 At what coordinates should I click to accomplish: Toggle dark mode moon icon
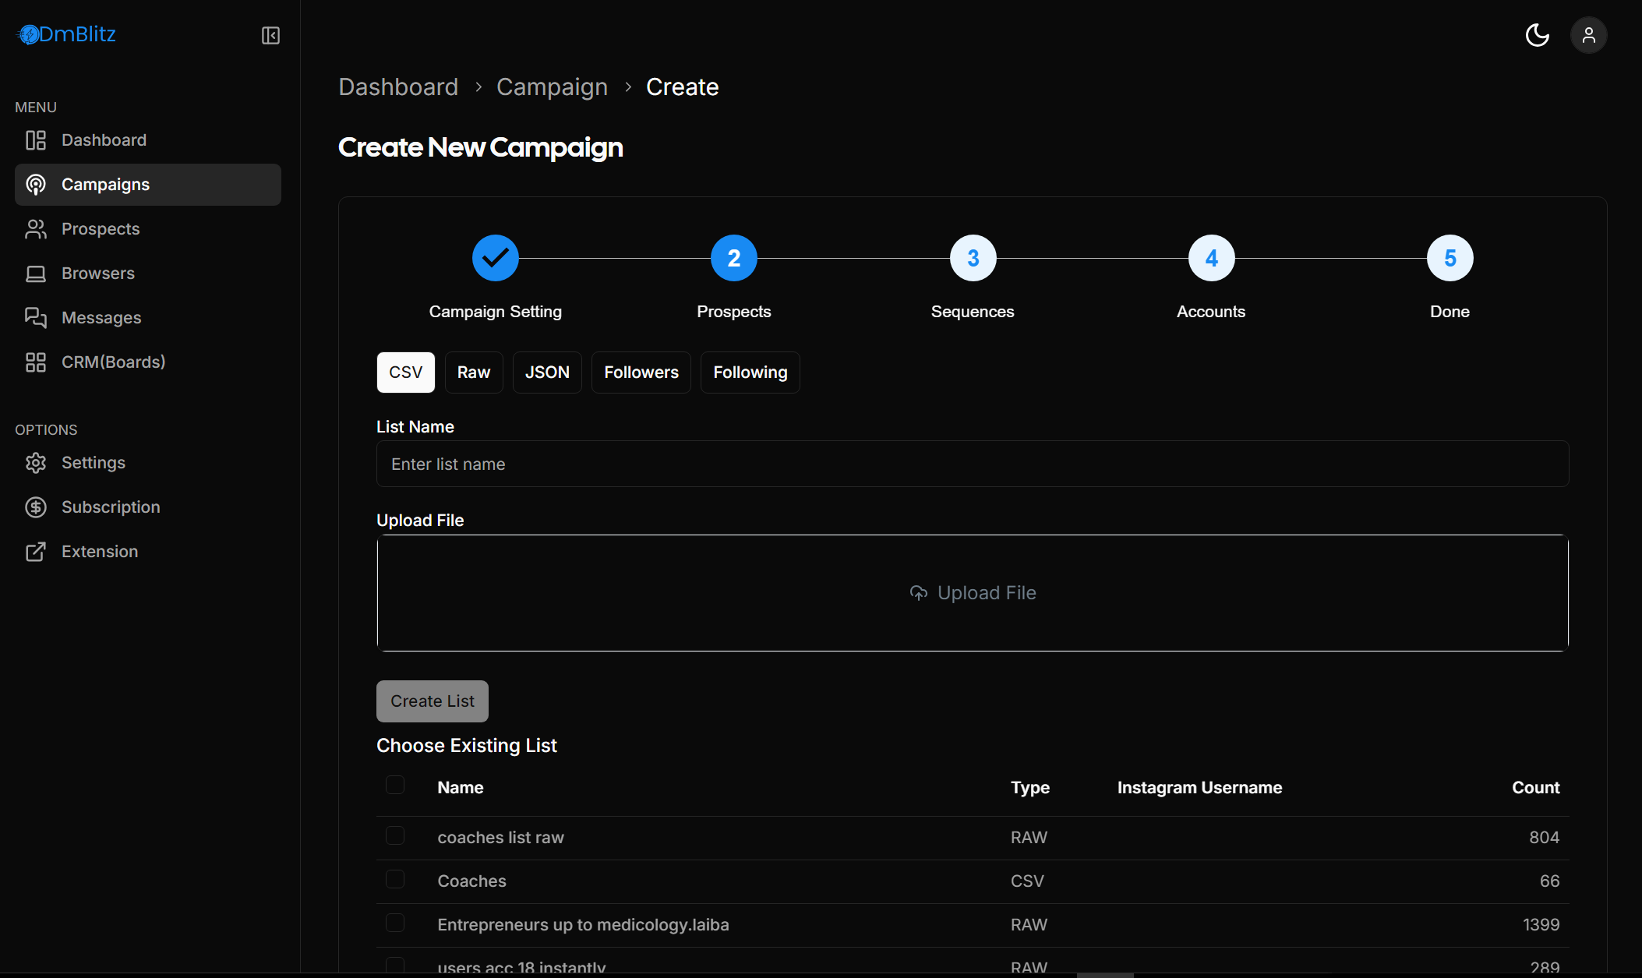click(x=1537, y=35)
